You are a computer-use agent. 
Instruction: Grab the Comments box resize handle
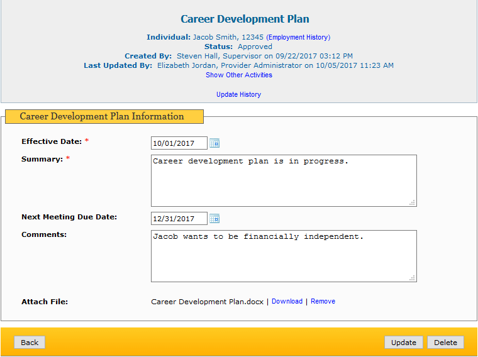(x=412, y=278)
